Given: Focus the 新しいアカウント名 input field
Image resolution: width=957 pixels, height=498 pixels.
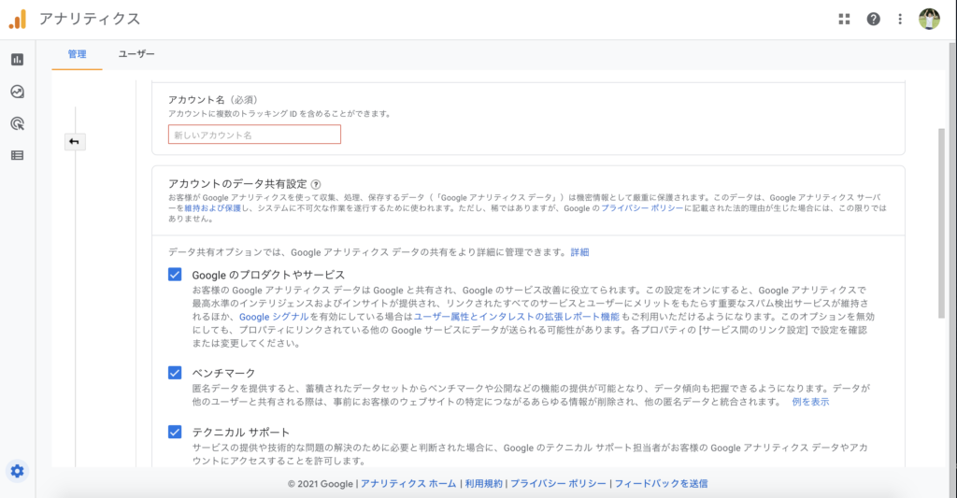Looking at the screenshot, I should click(254, 135).
